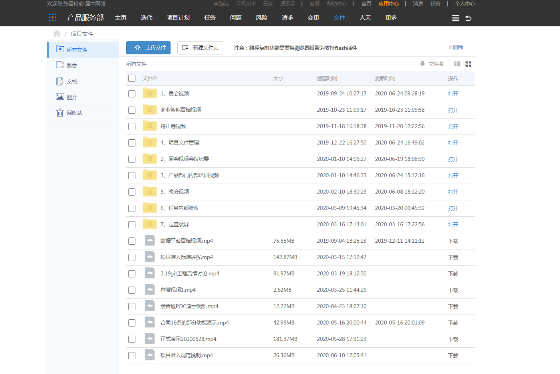Click the folder icon of 7、走查录屏
Screen dimensions: 560x374
pyautogui.click(x=150, y=224)
